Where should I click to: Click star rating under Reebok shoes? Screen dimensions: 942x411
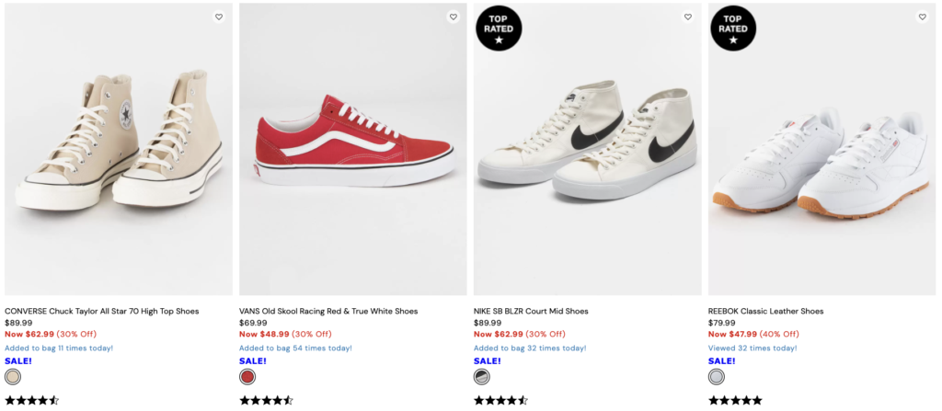point(735,400)
